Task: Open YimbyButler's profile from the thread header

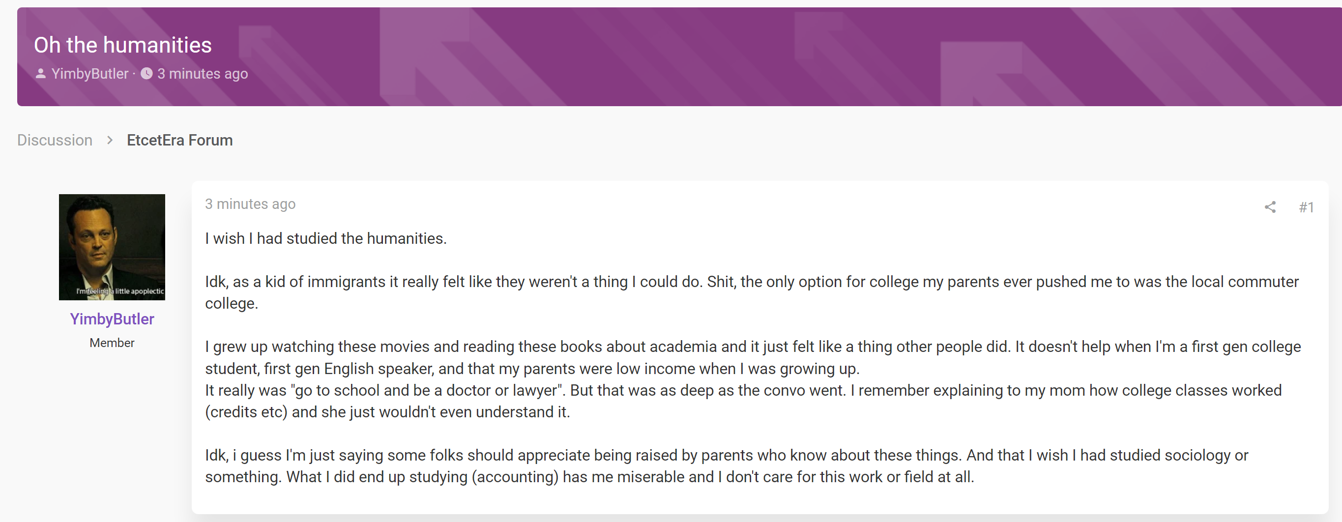Action: (89, 73)
